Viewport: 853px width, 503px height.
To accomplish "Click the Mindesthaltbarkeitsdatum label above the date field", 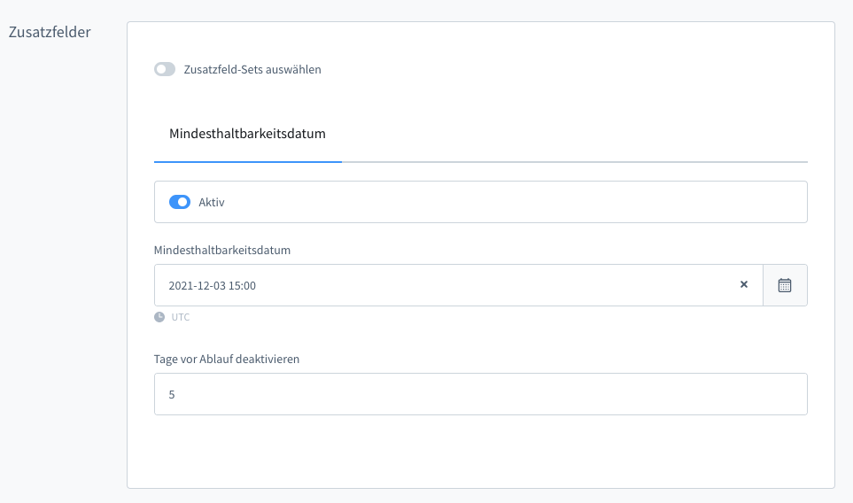I will (222, 250).
